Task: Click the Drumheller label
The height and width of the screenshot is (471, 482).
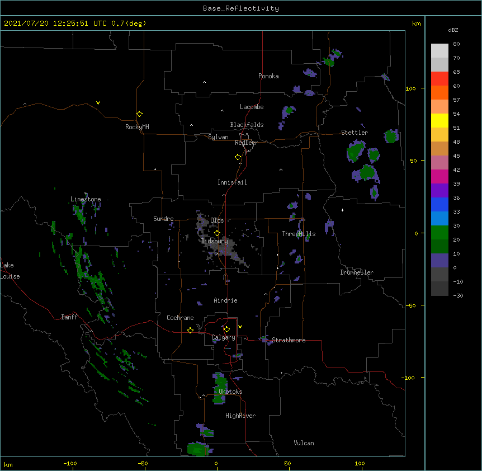Action: click(x=357, y=272)
